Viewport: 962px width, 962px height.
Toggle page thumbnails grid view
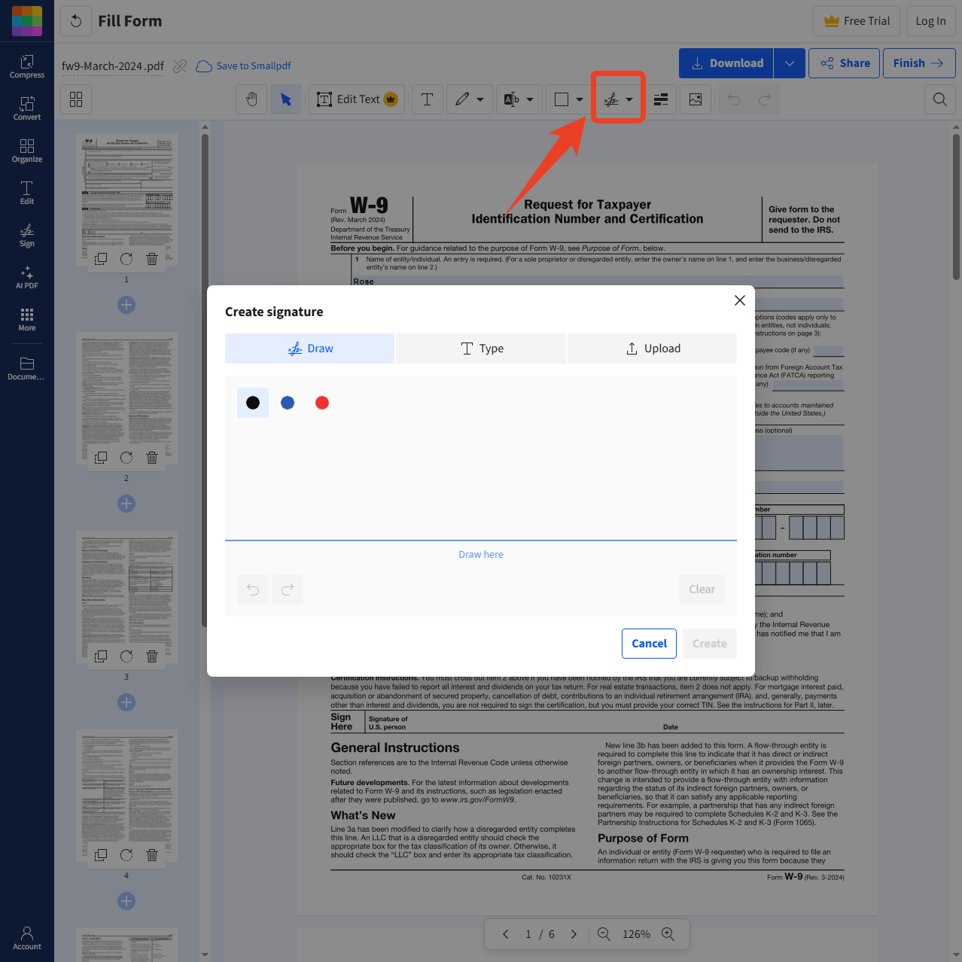76,99
